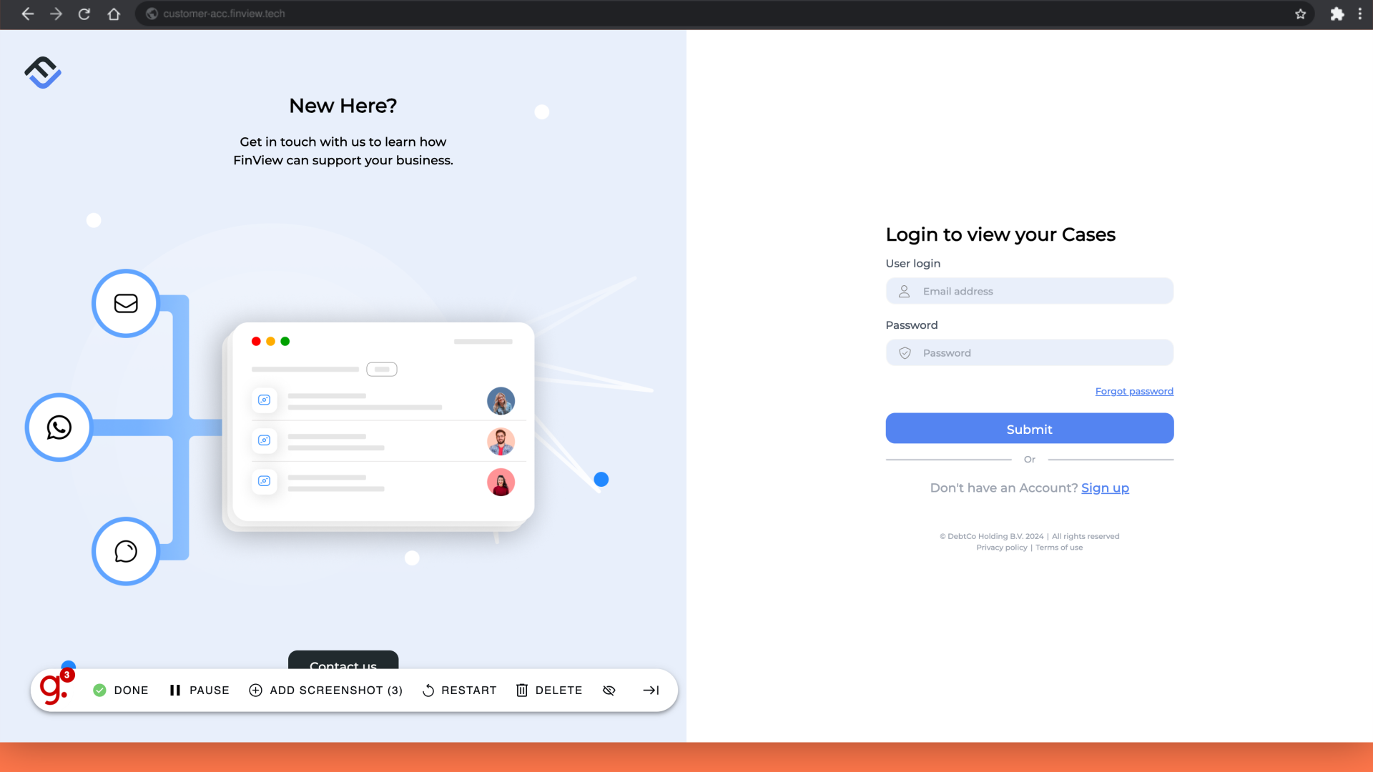Click the FinView logo icon top left
Viewport: 1373px width, 772px height.
(42, 73)
